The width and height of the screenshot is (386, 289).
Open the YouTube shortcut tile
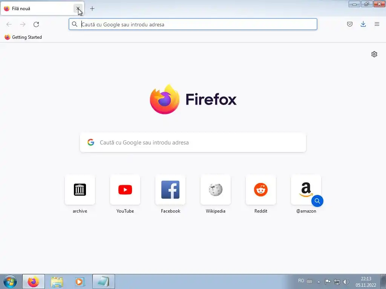click(125, 190)
